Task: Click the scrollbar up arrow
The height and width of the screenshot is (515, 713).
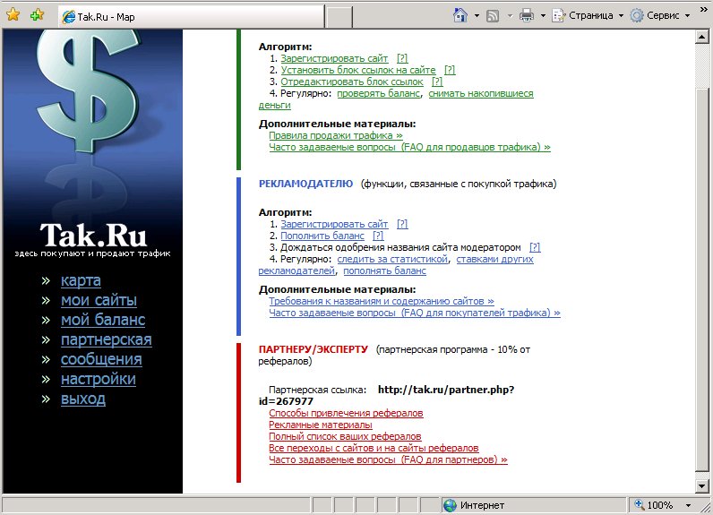Action: [x=701, y=37]
